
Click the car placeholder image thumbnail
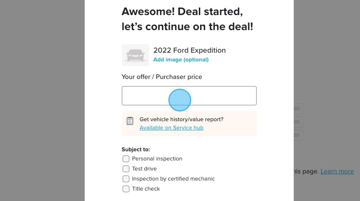pyautogui.click(x=135, y=55)
